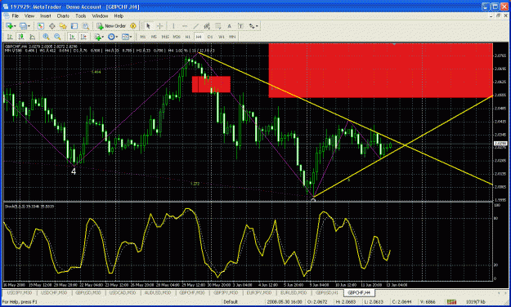This screenshot has height=307, width=511.
Task: Switch chart to D1 timeframe
Action: point(210,37)
